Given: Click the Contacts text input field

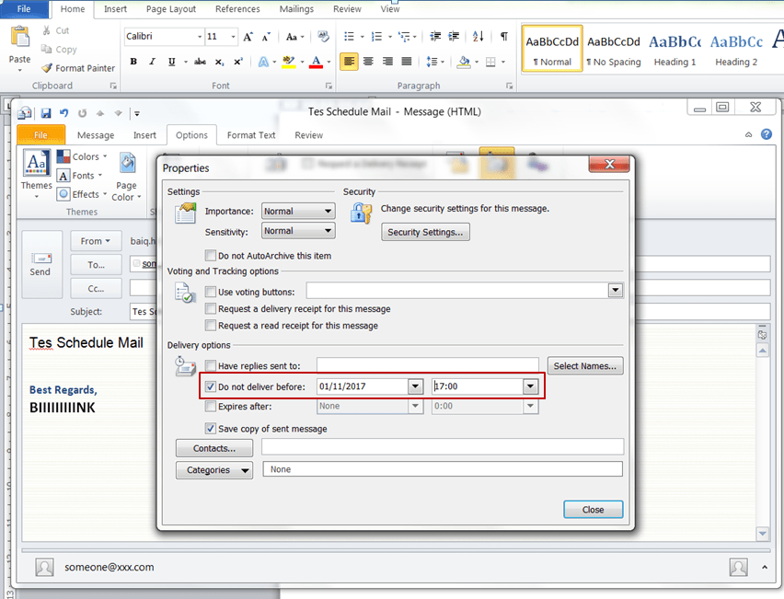Looking at the screenshot, I should pos(443,447).
